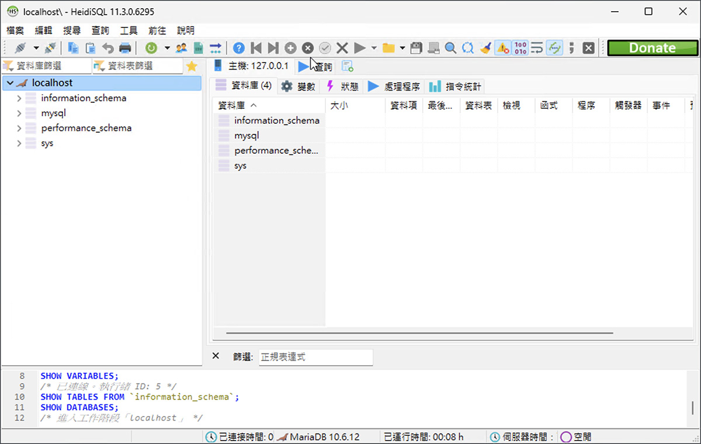701x444 pixels.
Task: Open the session manager connect icon
Action: pos(20,48)
